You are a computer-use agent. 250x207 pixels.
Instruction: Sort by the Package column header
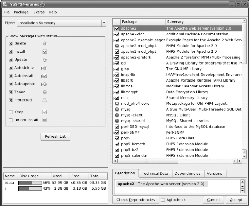(x=143, y=22)
